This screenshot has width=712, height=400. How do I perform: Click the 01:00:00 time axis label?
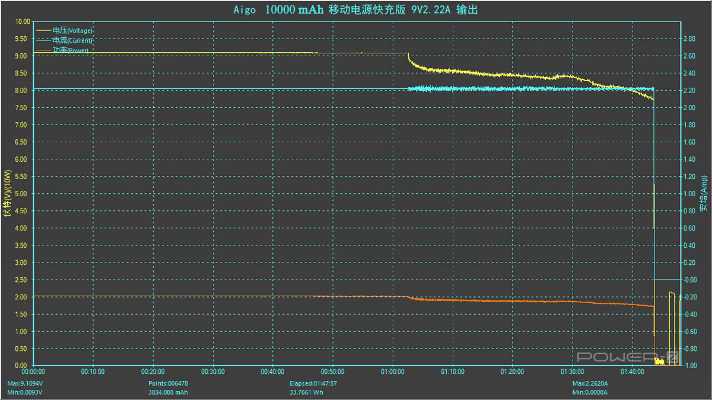[392, 372]
